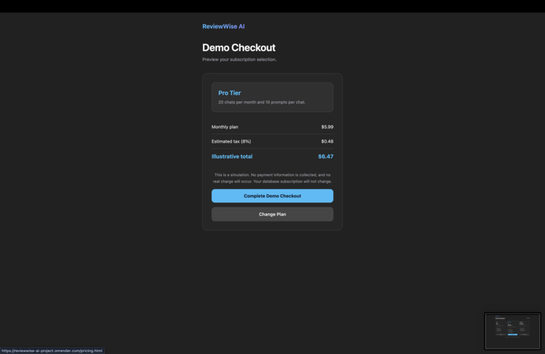Click the 20 chats per month description
This screenshot has width=545, height=354.
pyautogui.click(x=262, y=102)
